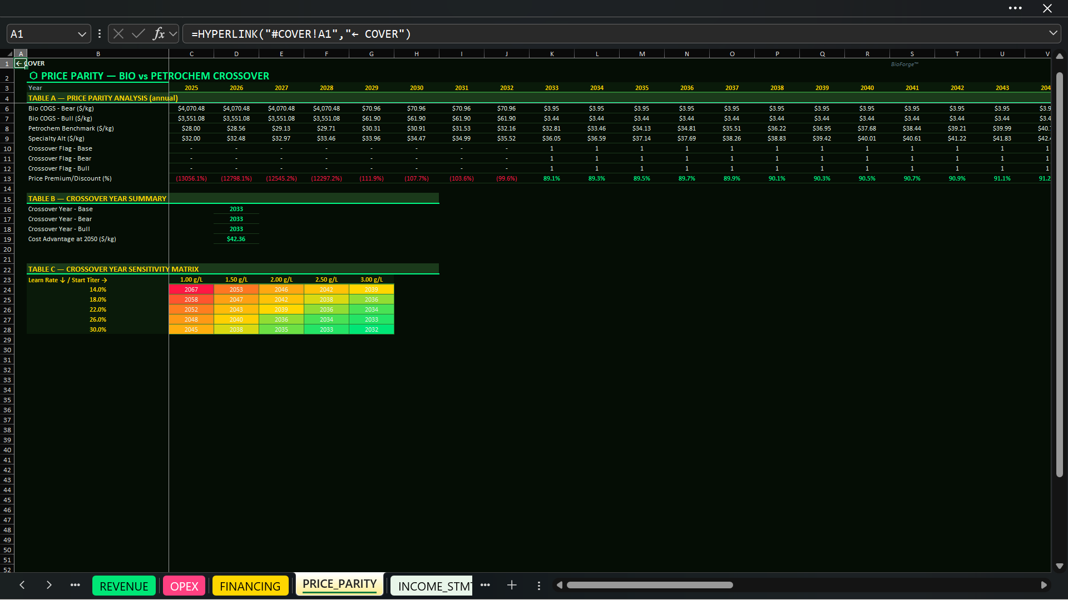The image size is (1068, 600).
Task: Show hidden sheets left of REVENUE tab
Action: click(x=75, y=585)
